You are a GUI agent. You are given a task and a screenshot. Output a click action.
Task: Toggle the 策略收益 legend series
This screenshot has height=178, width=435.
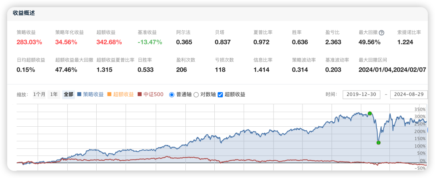[x=91, y=94]
